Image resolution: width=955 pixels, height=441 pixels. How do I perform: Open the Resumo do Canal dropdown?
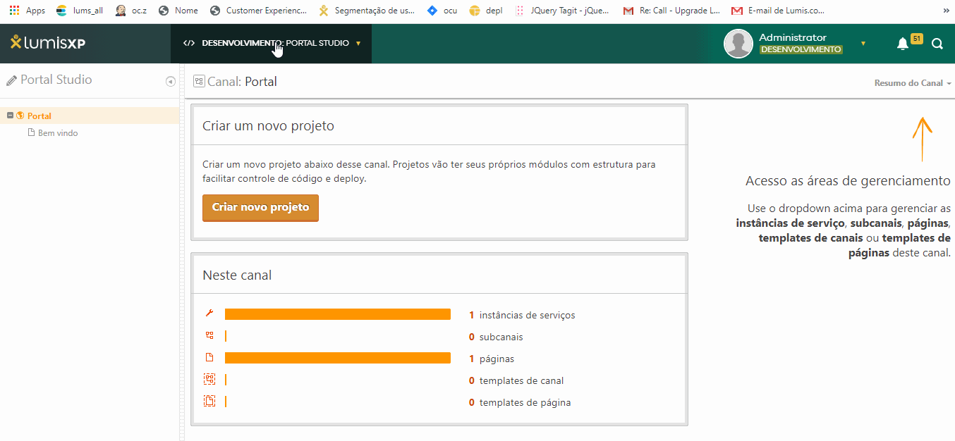point(913,83)
